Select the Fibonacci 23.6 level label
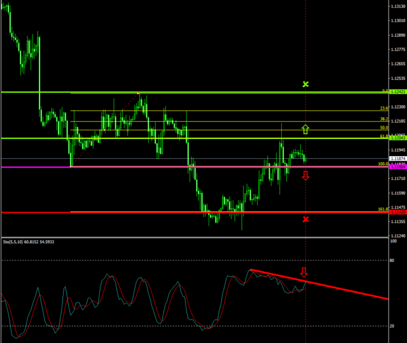This screenshot has width=407, height=343. pyautogui.click(x=383, y=108)
